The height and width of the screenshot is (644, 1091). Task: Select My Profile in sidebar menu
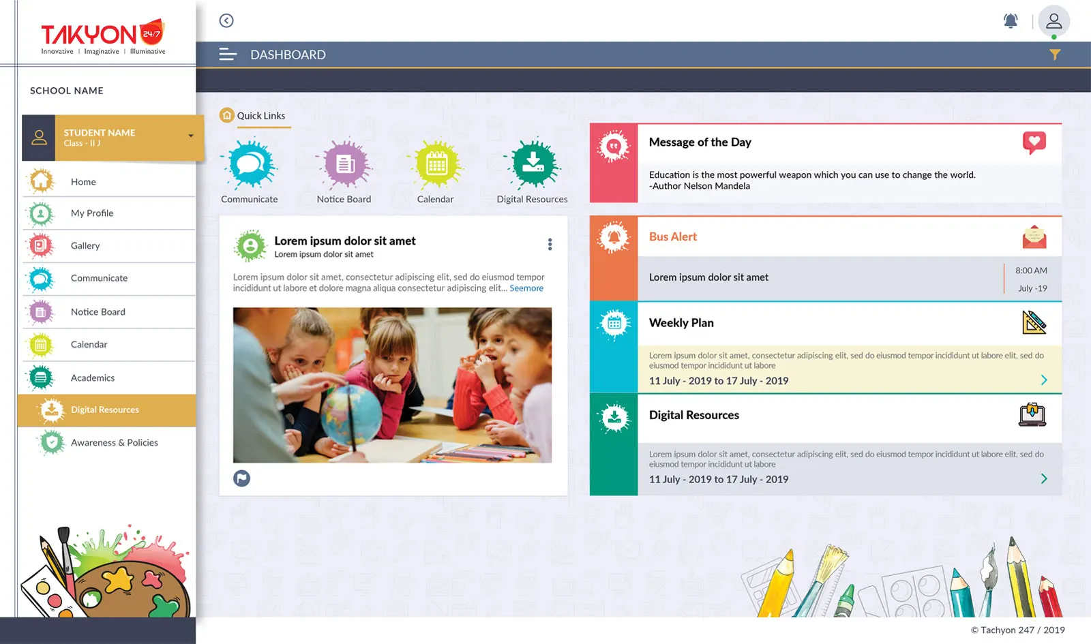point(92,213)
